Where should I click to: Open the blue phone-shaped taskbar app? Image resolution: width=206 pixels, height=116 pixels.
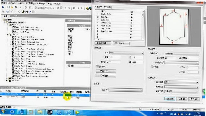pos(22,112)
